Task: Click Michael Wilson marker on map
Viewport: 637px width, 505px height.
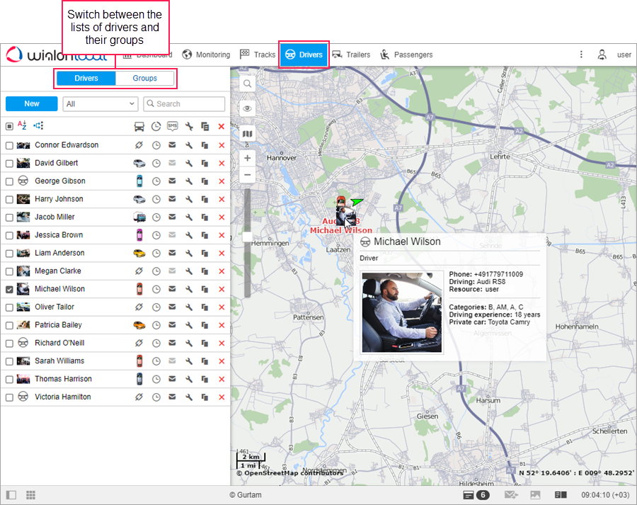Action: [346, 215]
